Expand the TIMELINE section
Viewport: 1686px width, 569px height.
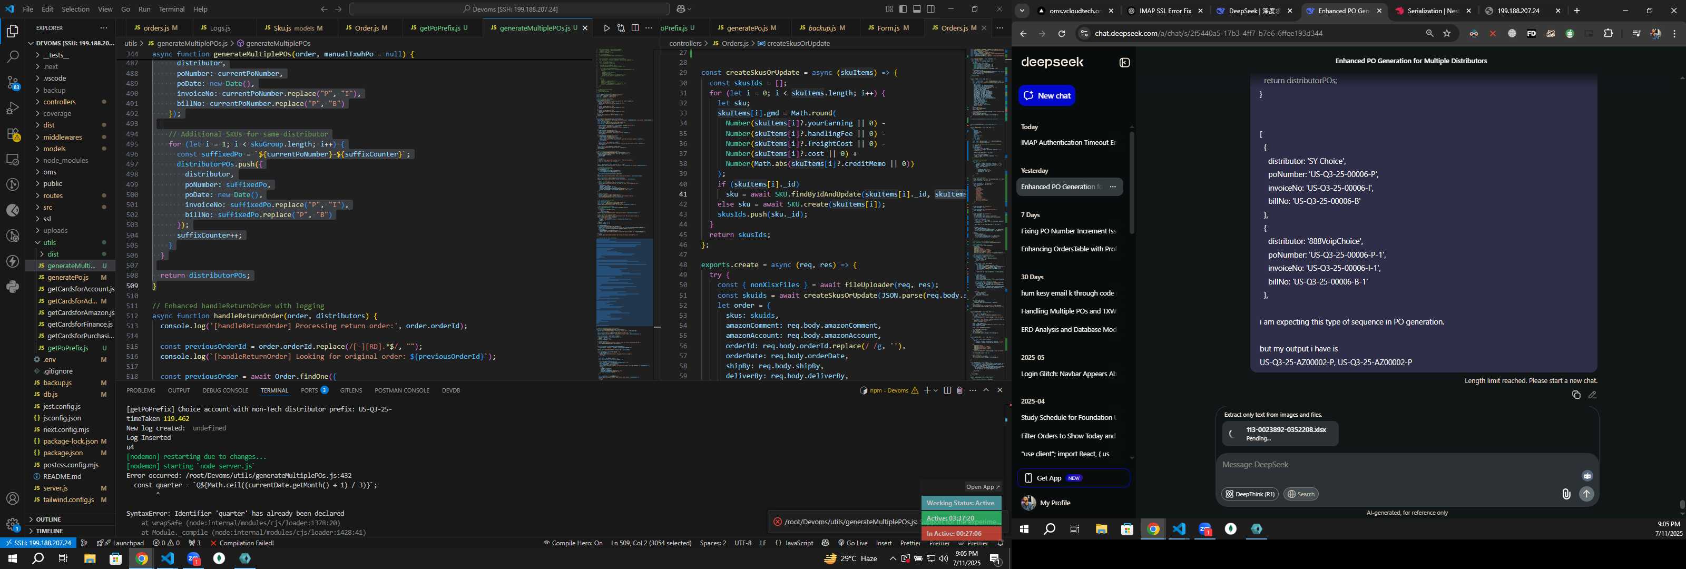[71, 532]
